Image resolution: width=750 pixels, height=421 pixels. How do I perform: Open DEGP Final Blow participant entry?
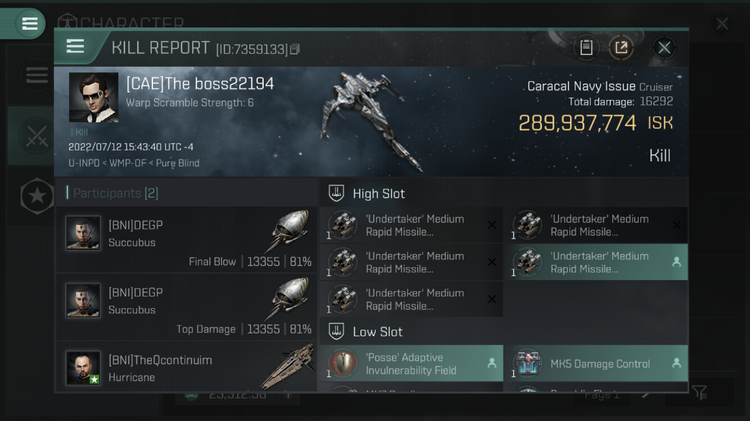click(187, 240)
